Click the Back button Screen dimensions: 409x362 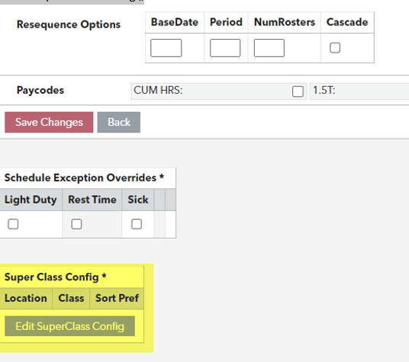[119, 122]
